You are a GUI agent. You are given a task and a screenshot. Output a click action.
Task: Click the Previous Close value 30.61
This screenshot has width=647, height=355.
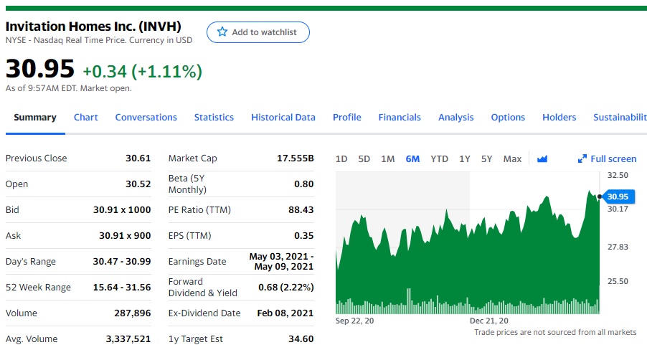[138, 158]
